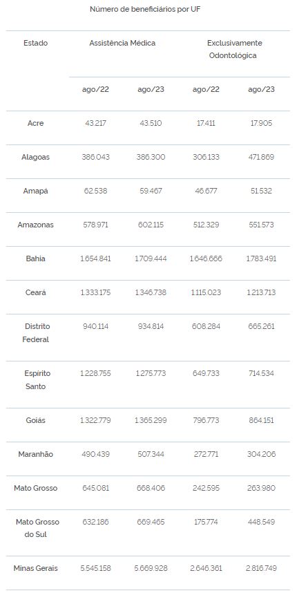Screen dimensions: 299x593
Task: Select the Distrito Federal row label
Action: pyautogui.click(x=36, y=333)
